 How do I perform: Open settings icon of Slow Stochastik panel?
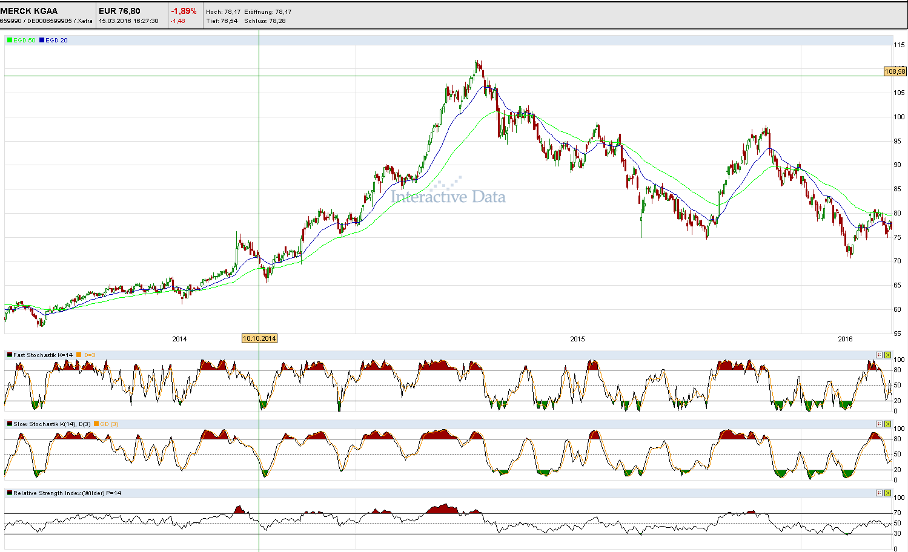(879, 424)
